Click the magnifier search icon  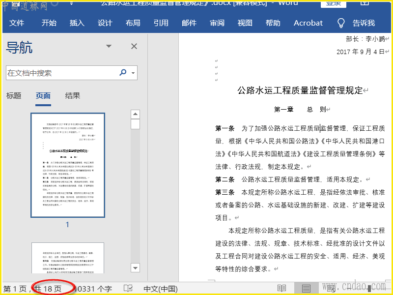[x=123, y=73]
